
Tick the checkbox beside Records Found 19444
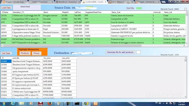point(186,9)
